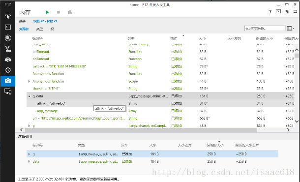Click the horizontal scrollbar thumb
300x182 pixels.
click(x=141, y=130)
